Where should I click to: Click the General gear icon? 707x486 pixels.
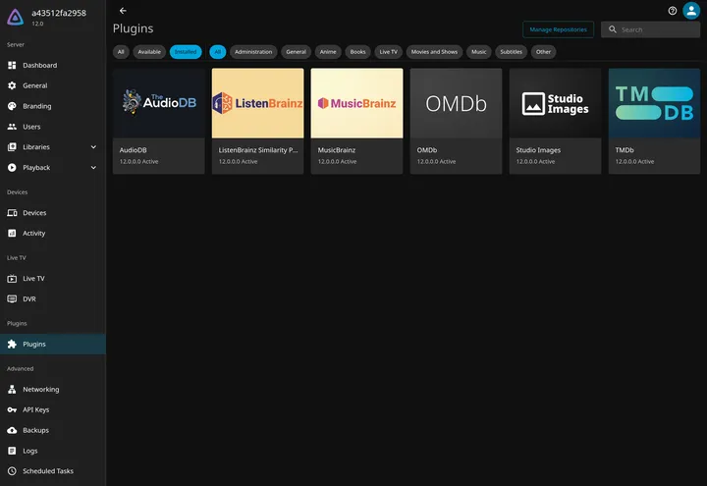12,85
